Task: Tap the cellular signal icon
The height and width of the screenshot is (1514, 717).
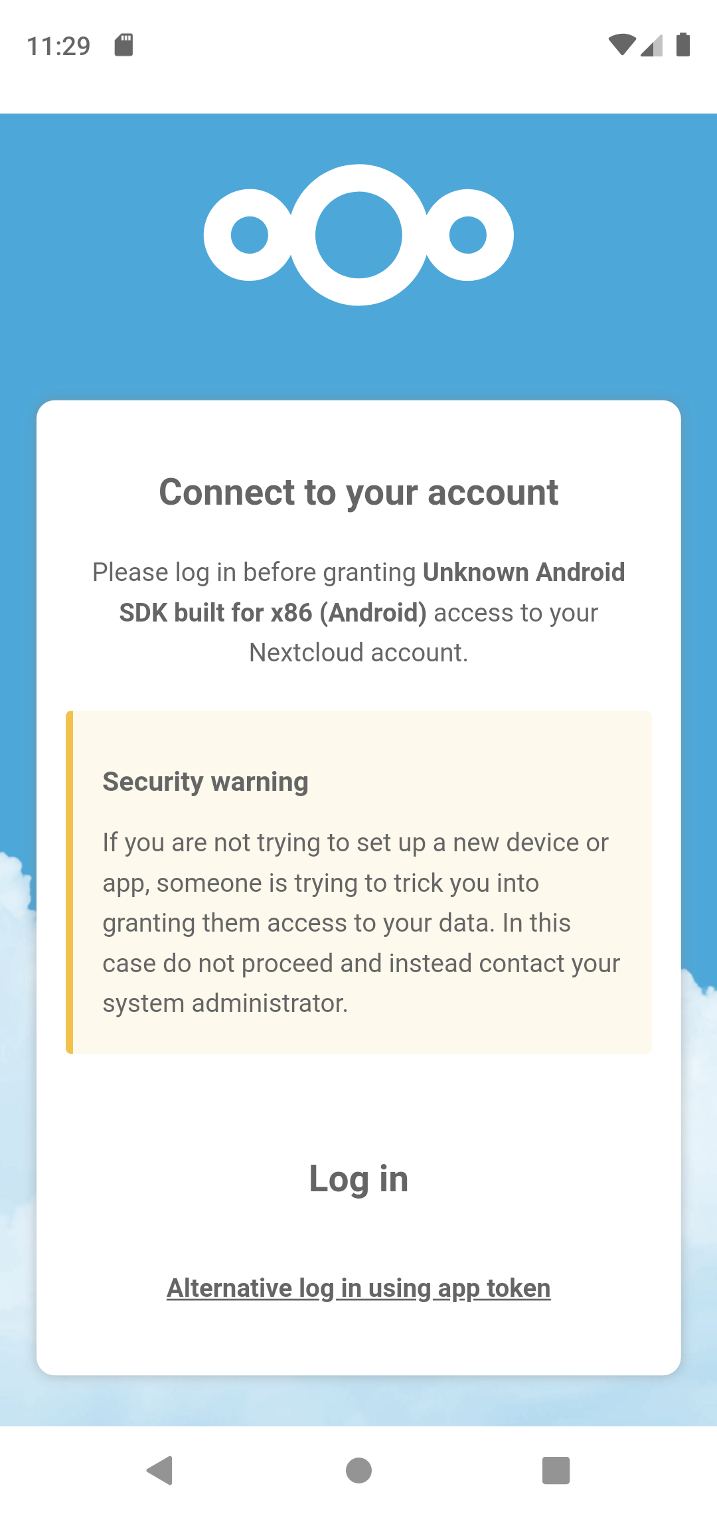Action: click(x=651, y=46)
